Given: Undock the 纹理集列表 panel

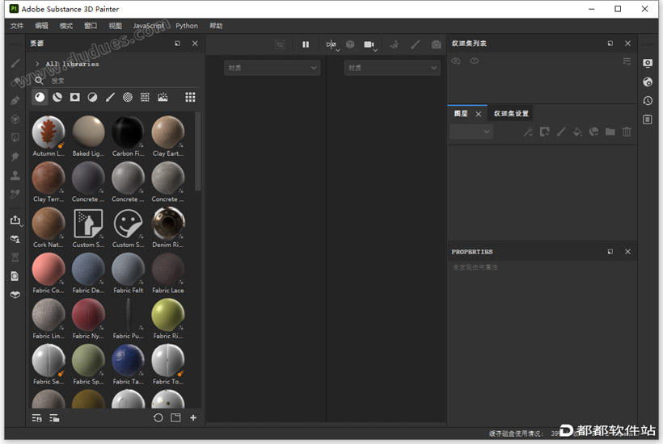Looking at the screenshot, I should (x=610, y=44).
